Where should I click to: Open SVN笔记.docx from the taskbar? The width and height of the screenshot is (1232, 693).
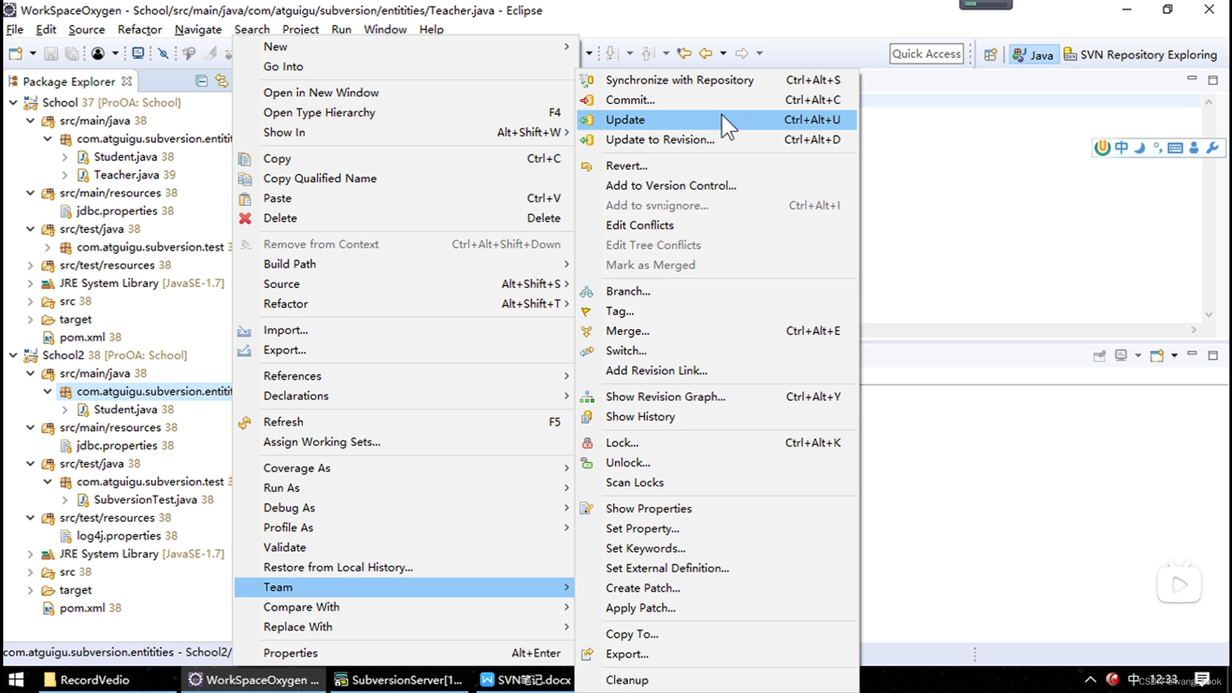point(525,680)
